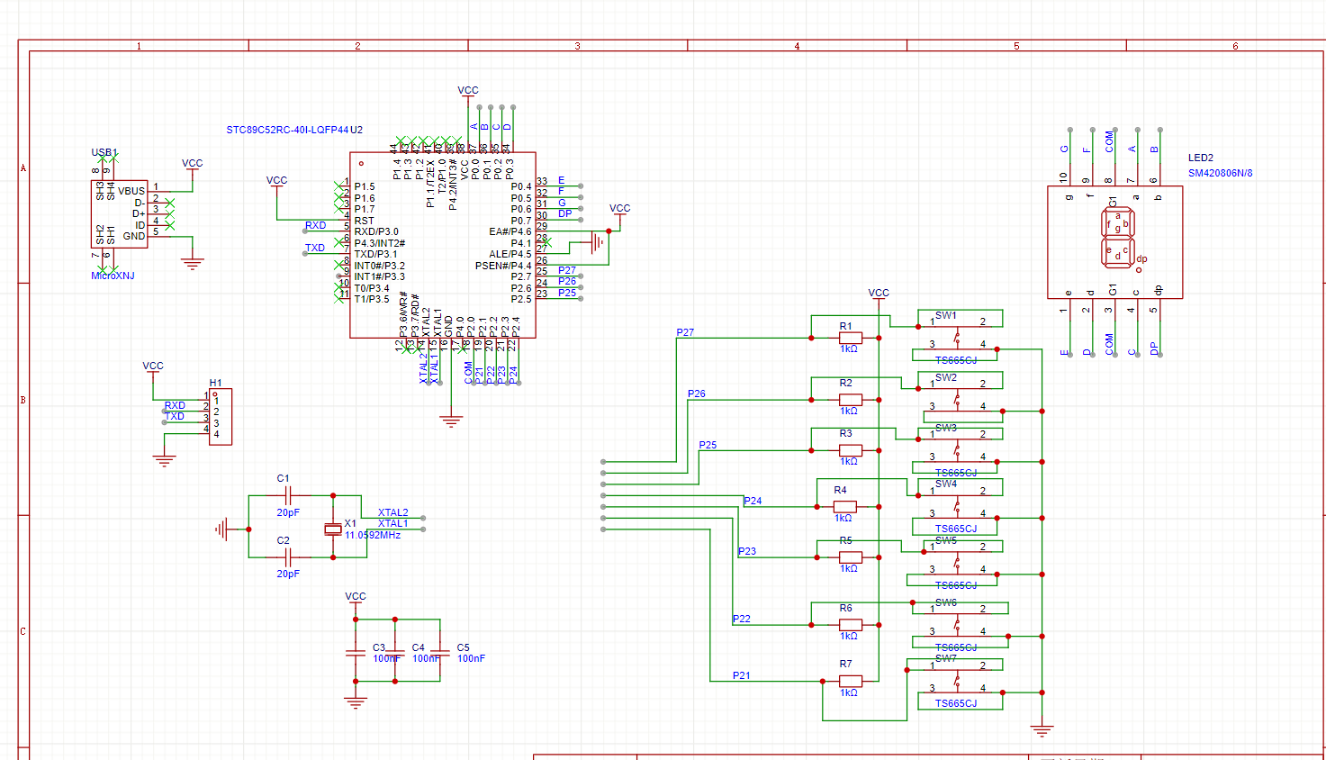This screenshot has height=760, width=1326.
Task: Select the R3 resistor body
Action: point(850,450)
